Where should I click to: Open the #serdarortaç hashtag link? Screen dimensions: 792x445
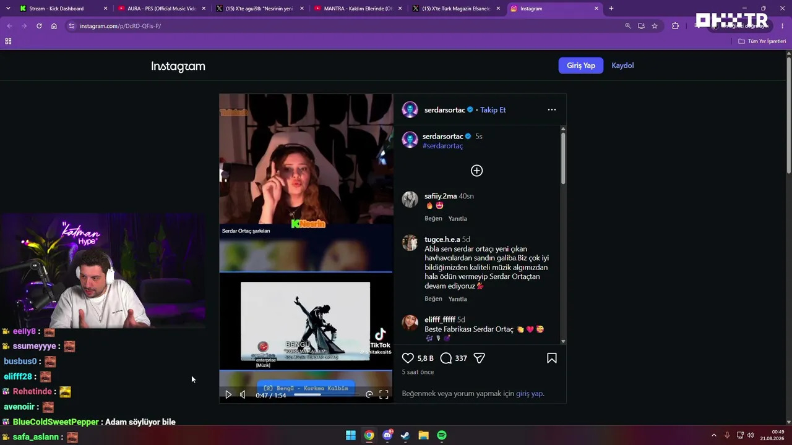442,146
